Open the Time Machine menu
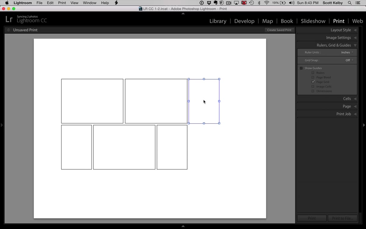366x229 pixels. [252, 3]
